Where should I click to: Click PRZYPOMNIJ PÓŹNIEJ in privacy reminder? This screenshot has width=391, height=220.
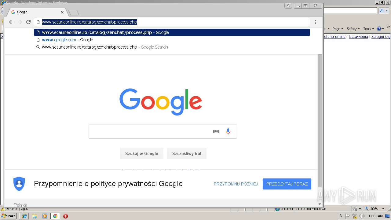pyautogui.click(x=236, y=184)
